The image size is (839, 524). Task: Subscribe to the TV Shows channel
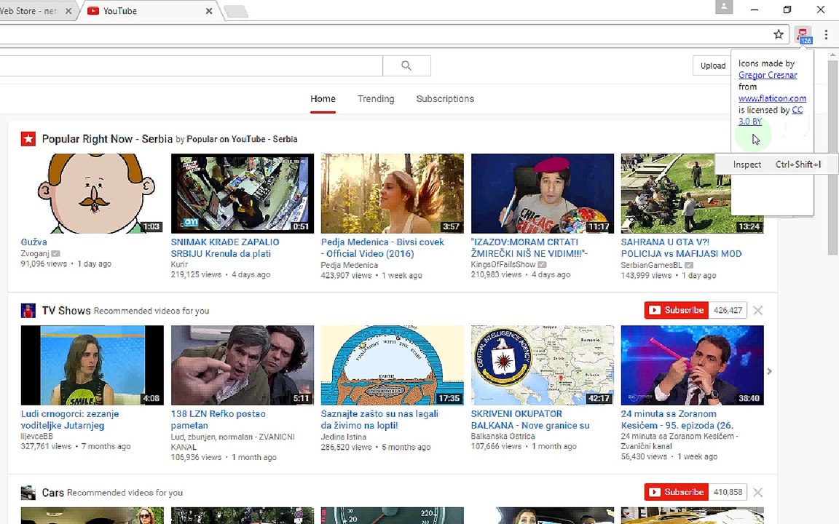(x=677, y=310)
